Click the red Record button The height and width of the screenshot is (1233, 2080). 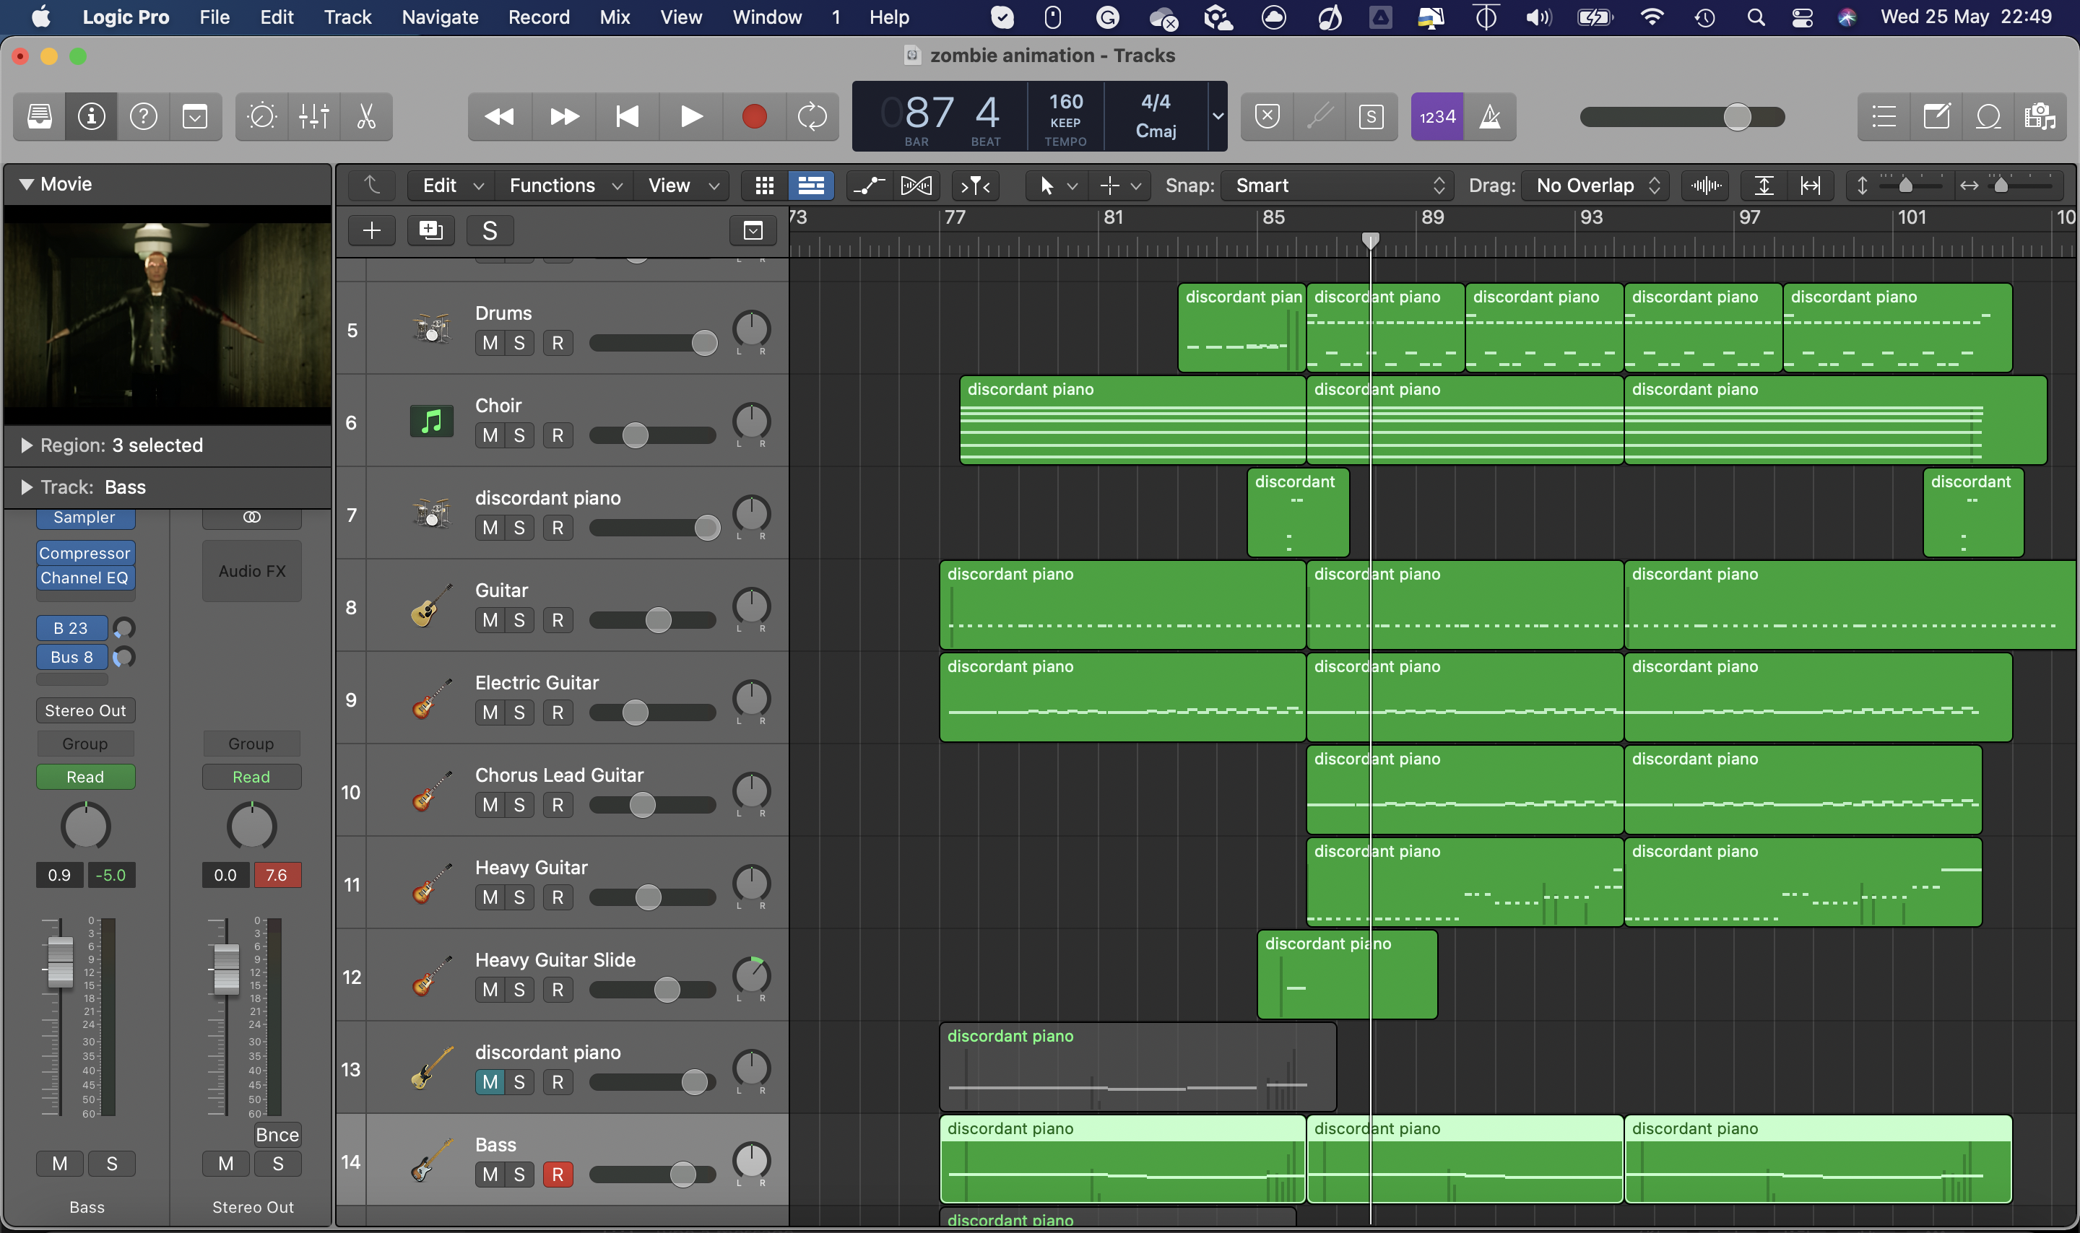coord(754,116)
